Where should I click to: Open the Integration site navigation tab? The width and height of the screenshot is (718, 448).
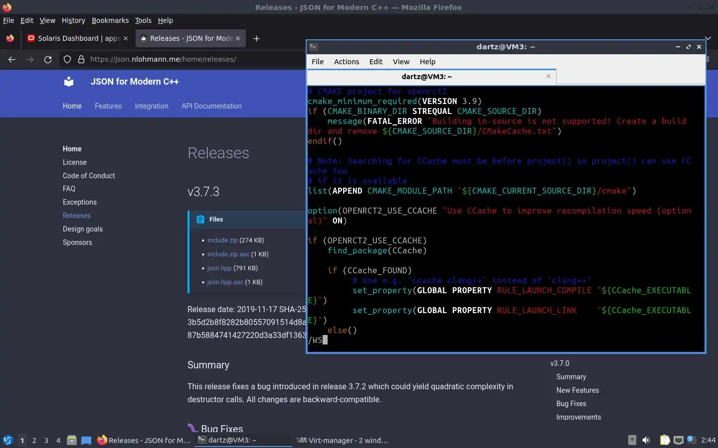[x=152, y=106]
